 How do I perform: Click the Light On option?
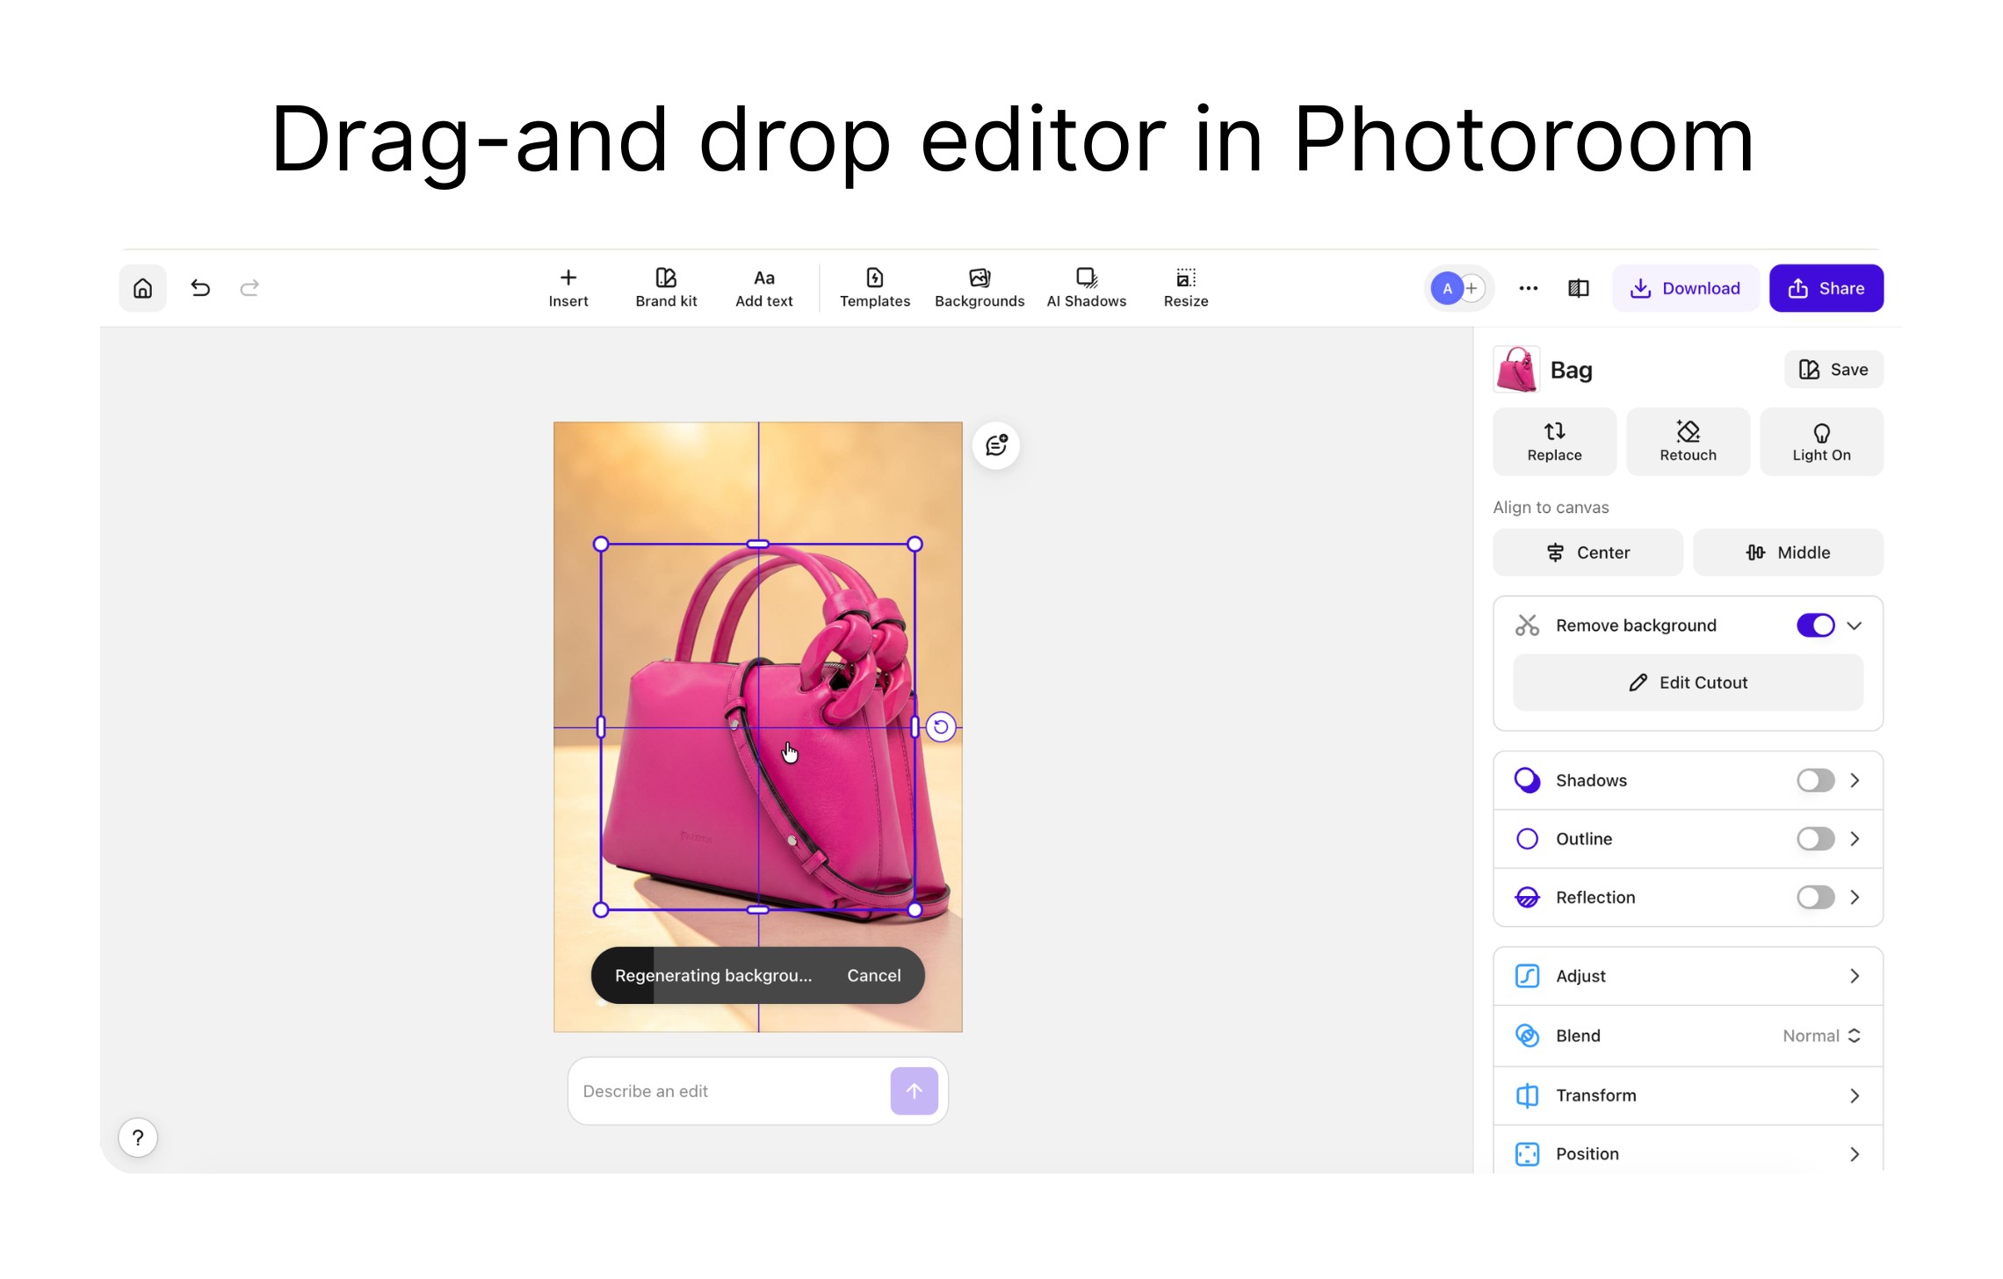[x=1821, y=442]
